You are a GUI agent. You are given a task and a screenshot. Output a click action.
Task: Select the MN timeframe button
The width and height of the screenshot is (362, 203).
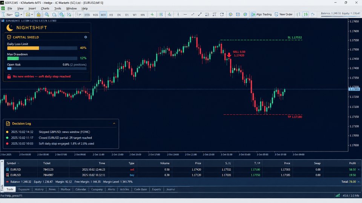143,15
